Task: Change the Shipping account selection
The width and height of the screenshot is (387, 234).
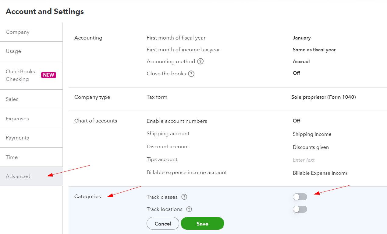Action: pyautogui.click(x=312, y=134)
